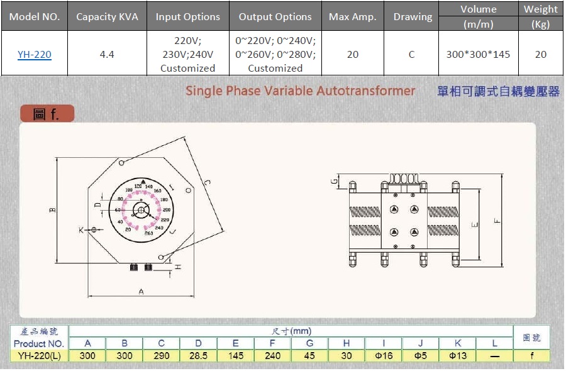
Task: Click the dimension B label in the diagram
Action: 53,209
